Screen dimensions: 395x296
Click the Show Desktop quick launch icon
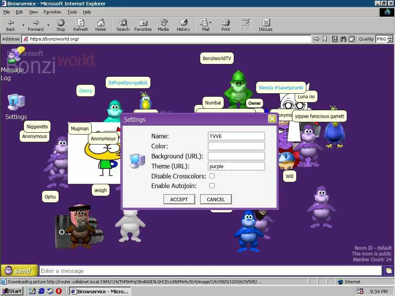click(x=32, y=291)
